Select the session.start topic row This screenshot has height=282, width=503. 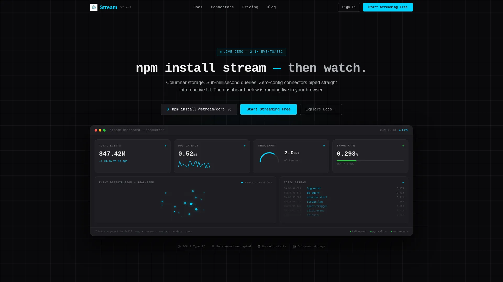[344, 197]
